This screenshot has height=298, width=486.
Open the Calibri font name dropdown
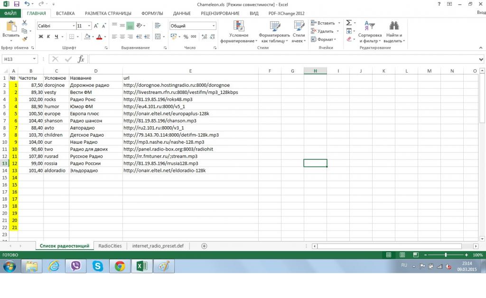tap(74, 26)
